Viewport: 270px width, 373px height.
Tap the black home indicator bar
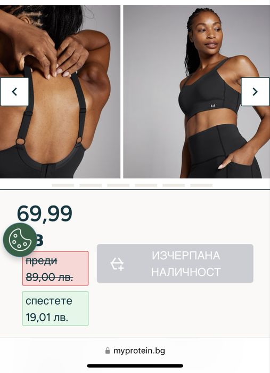pyautogui.click(x=135, y=366)
